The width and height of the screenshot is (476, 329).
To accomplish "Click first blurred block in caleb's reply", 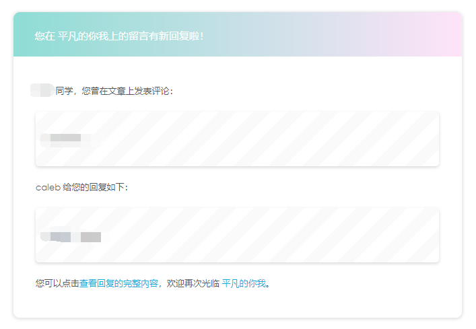I will (57, 237).
